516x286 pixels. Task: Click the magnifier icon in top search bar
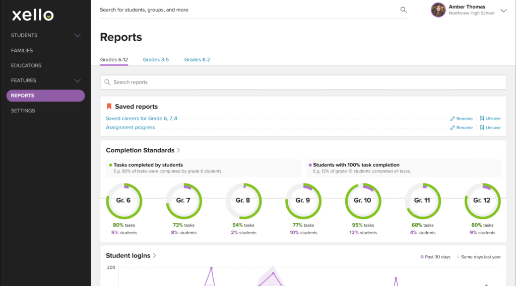pyautogui.click(x=404, y=10)
